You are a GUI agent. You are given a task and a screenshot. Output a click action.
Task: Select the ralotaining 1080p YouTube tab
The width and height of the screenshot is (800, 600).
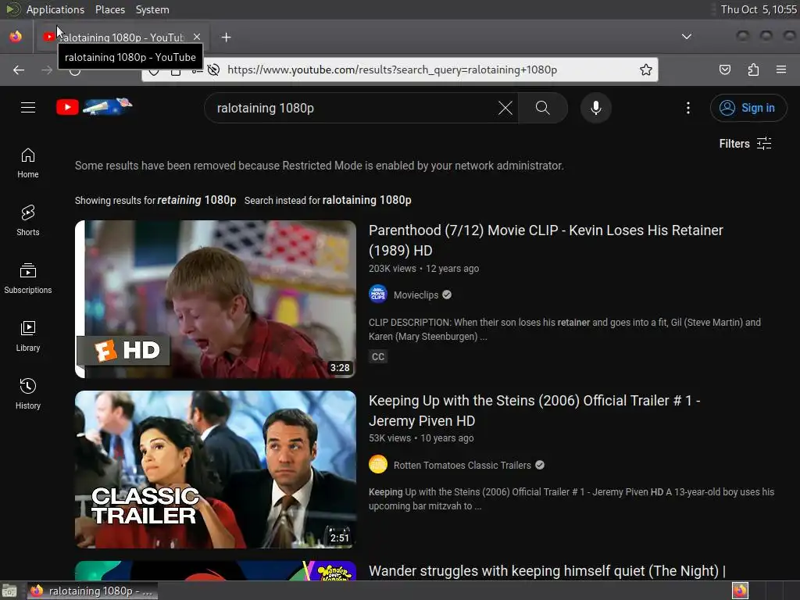(121, 37)
